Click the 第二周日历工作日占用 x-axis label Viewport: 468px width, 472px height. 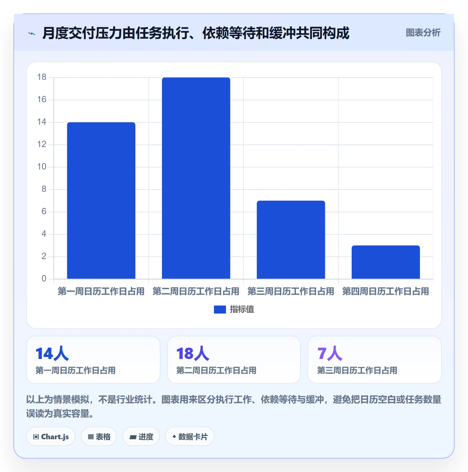(x=196, y=291)
